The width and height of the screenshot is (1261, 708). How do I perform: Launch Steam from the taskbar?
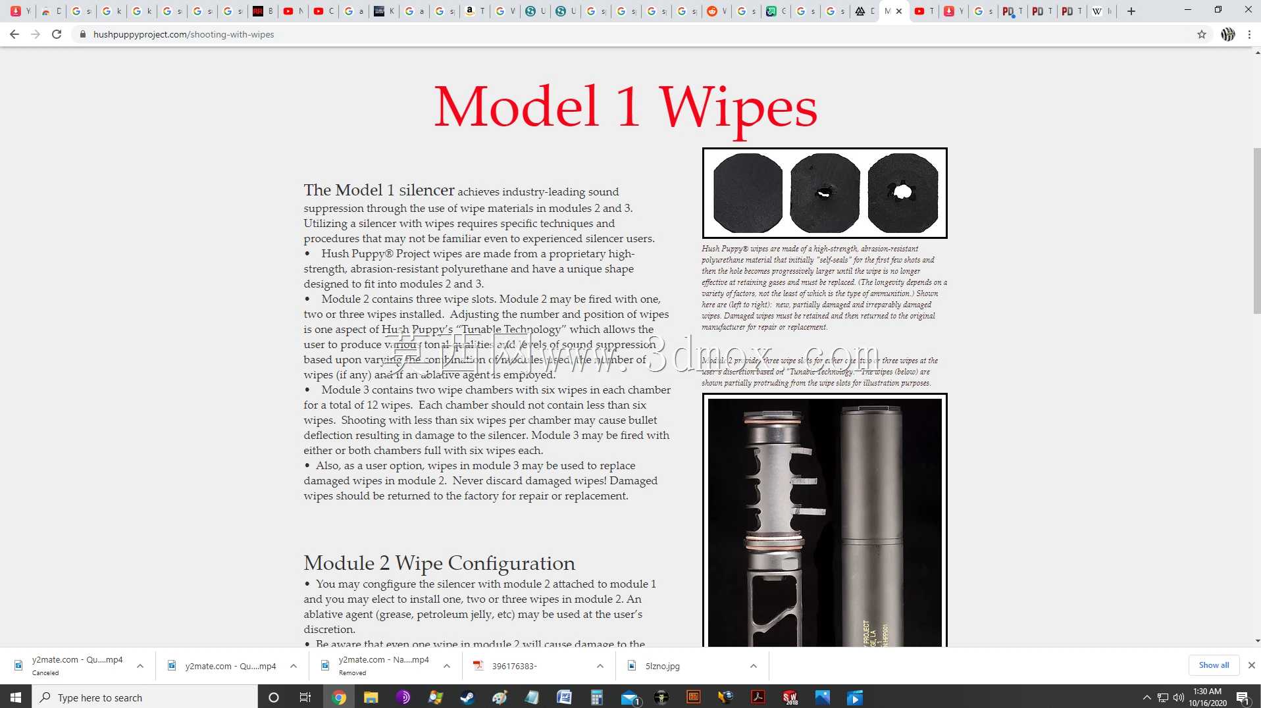(x=467, y=697)
